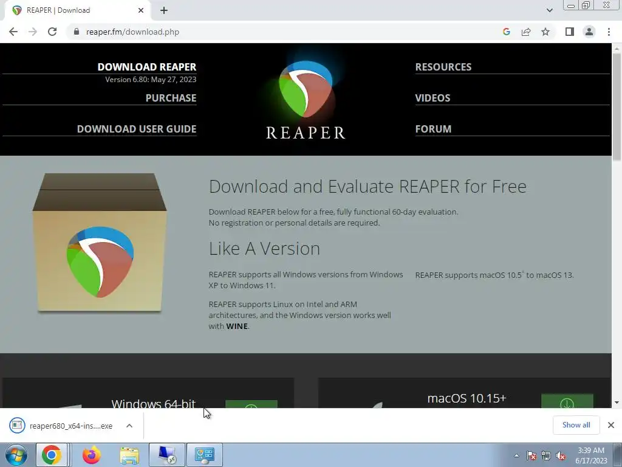Visit the FORUM link
Image resolution: width=622 pixels, height=467 pixels.
click(x=433, y=129)
